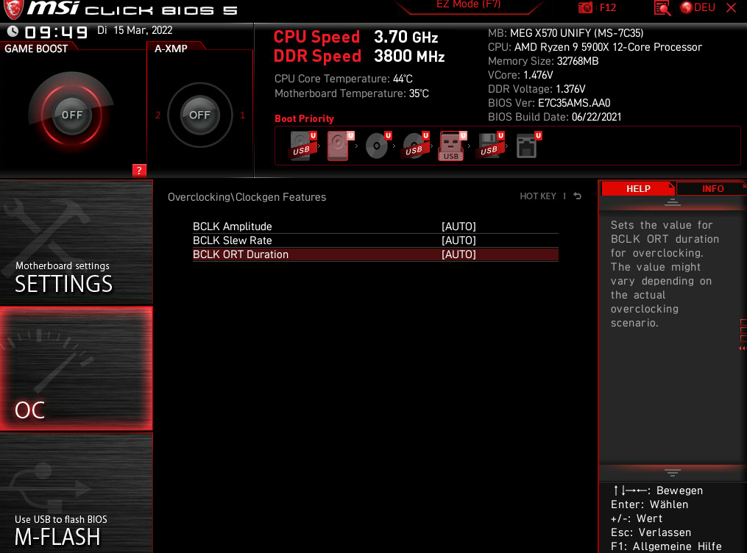
Task: Click the Overclocking\Clockgen Features breadcrumb
Action: (x=247, y=197)
